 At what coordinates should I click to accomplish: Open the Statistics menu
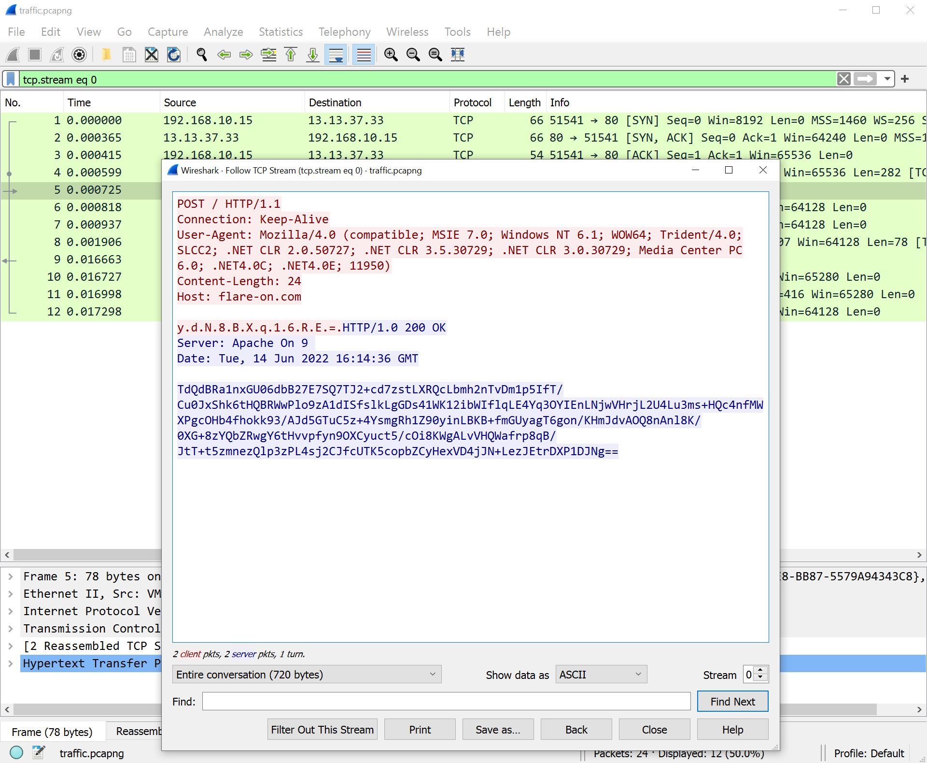pos(281,32)
